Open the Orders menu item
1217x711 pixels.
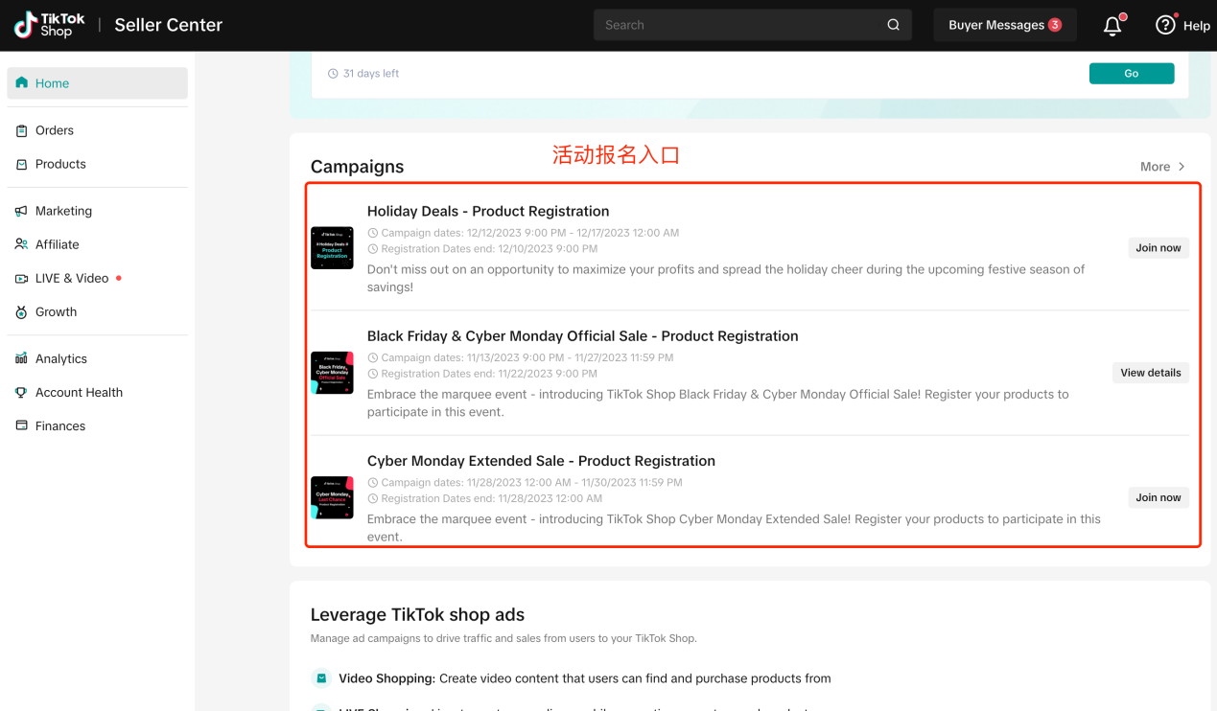[x=55, y=130]
